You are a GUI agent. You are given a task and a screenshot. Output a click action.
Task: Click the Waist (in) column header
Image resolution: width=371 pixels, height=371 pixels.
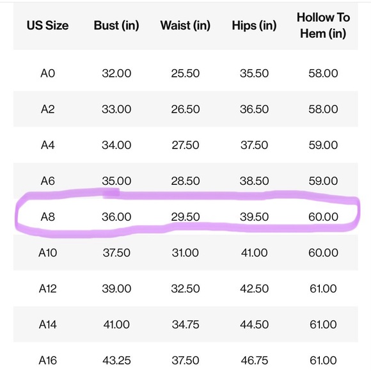tap(185, 26)
